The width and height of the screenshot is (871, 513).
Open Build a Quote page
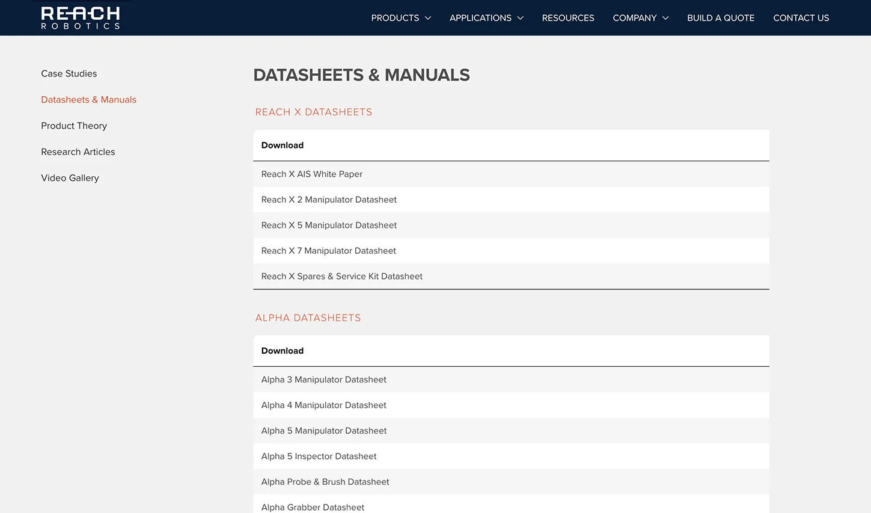pyautogui.click(x=721, y=18)
